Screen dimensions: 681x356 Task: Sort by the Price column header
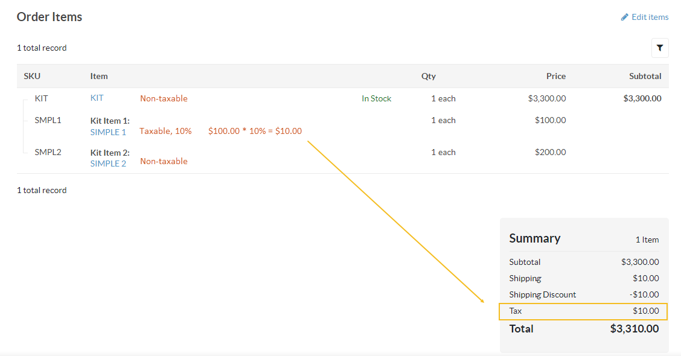555,76
